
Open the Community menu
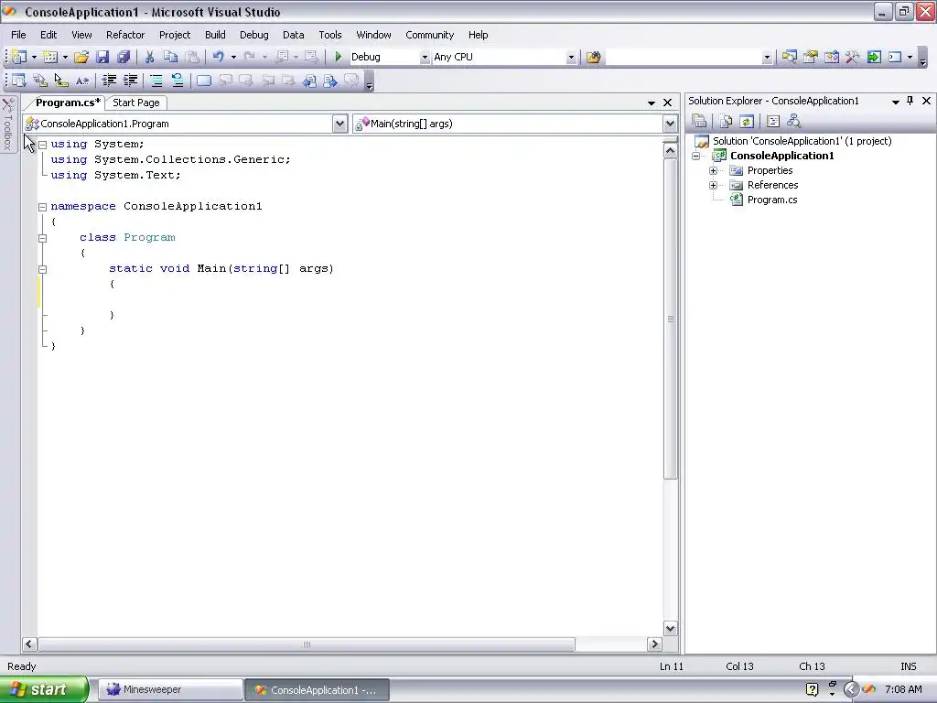(x=430, y=35)
